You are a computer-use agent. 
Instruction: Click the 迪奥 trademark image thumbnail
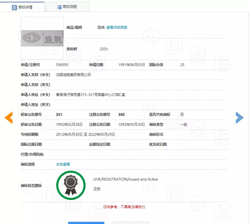42,38
